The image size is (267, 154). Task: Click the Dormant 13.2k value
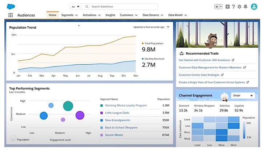click(x=183, y=111)
